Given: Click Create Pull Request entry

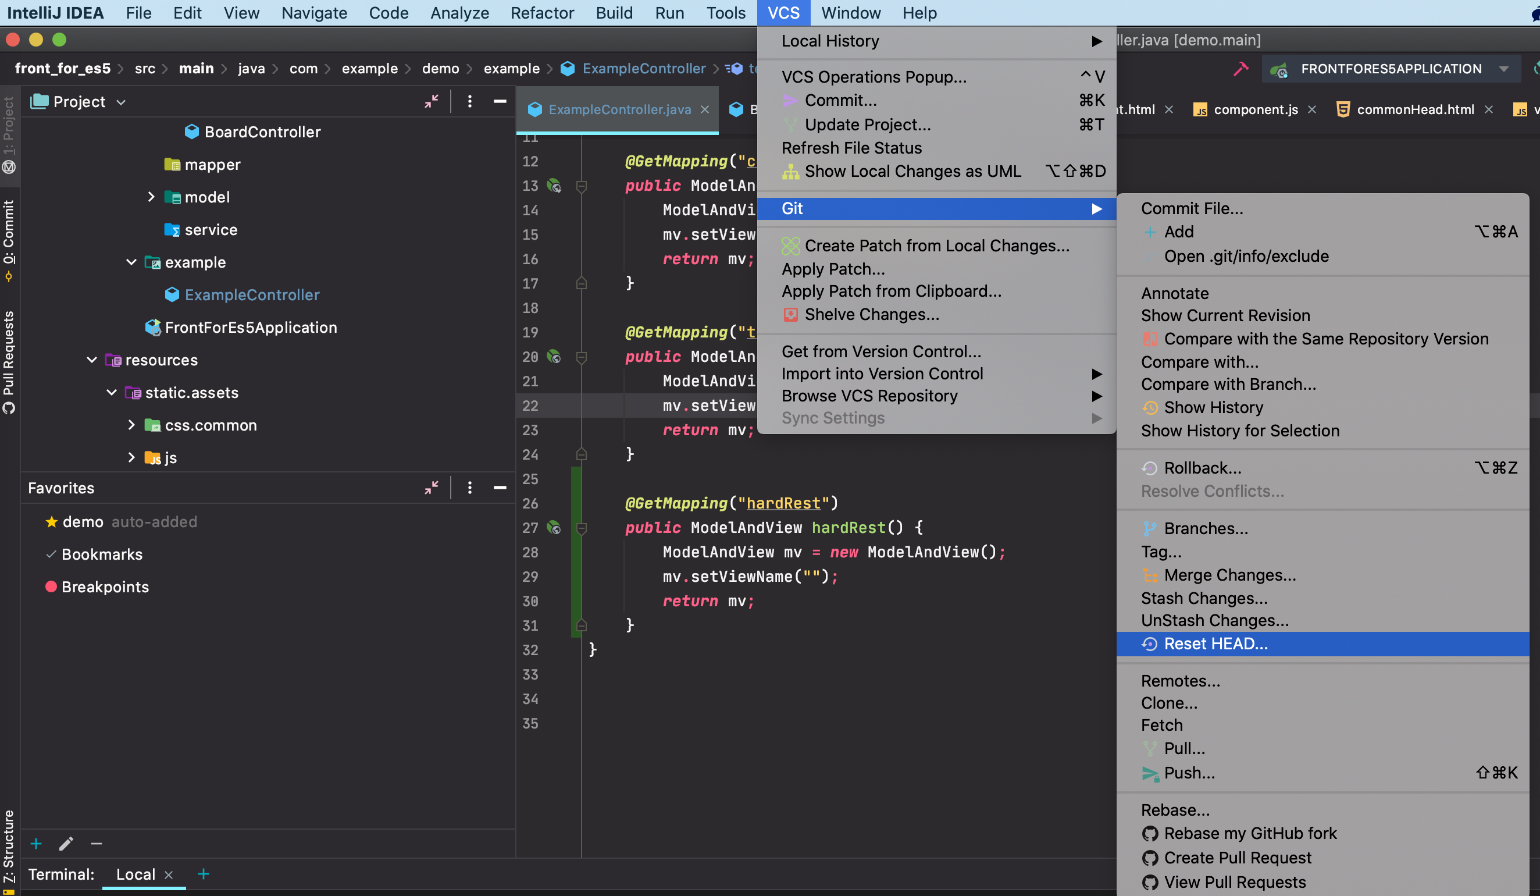Looking at the screenshot, I should pyautogui.click(x=1322, y=858).
